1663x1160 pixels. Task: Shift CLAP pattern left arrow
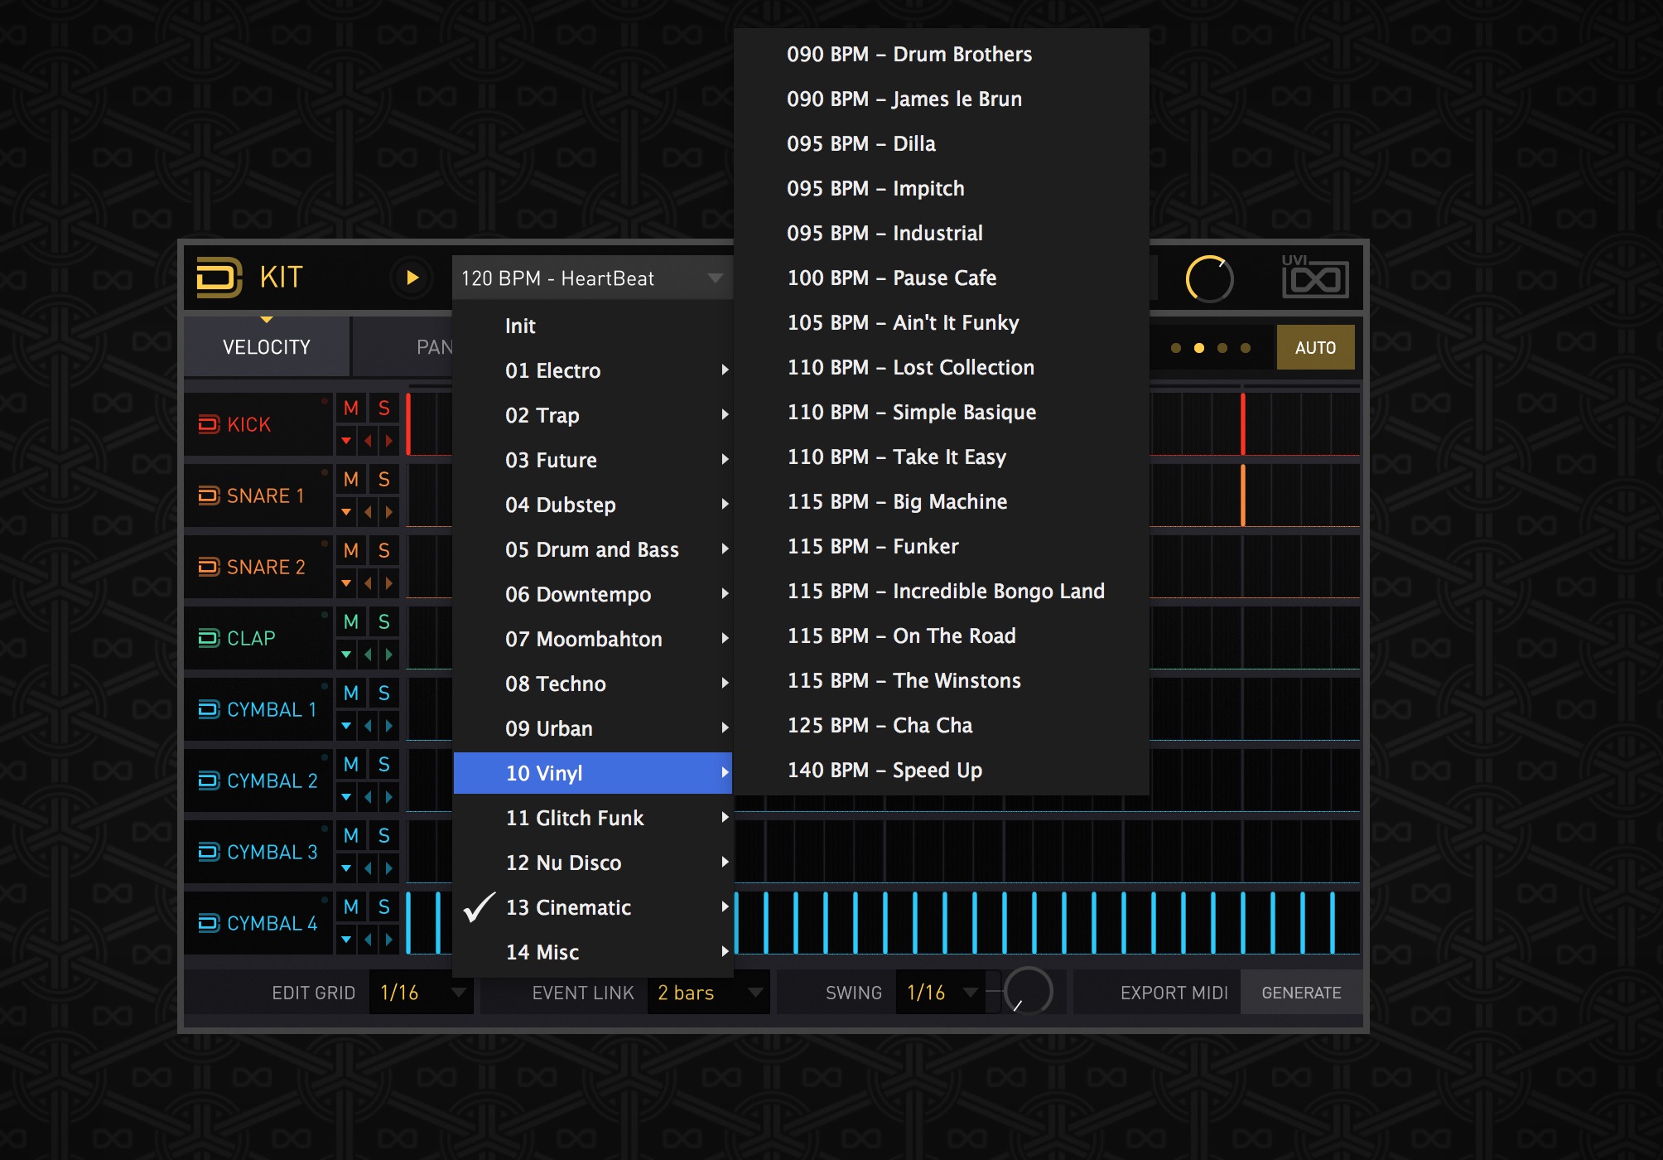(369, 655)
